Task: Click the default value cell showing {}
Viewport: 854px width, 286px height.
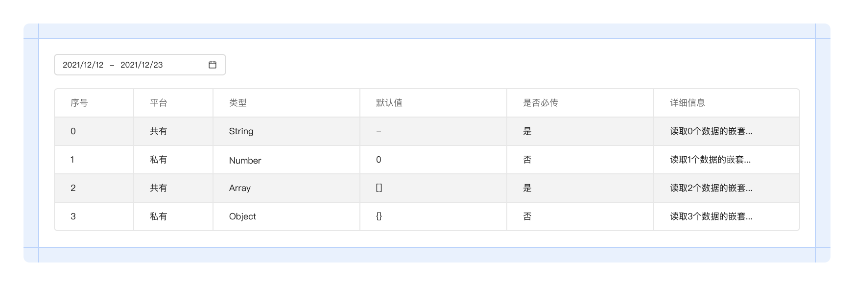Action: 379,216
